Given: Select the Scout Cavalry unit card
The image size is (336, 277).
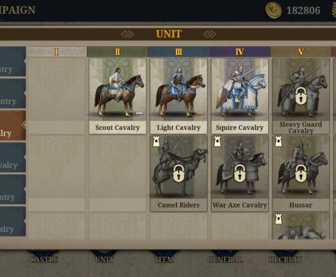Looking at the screenshot, I should click(x=118, y=96).
